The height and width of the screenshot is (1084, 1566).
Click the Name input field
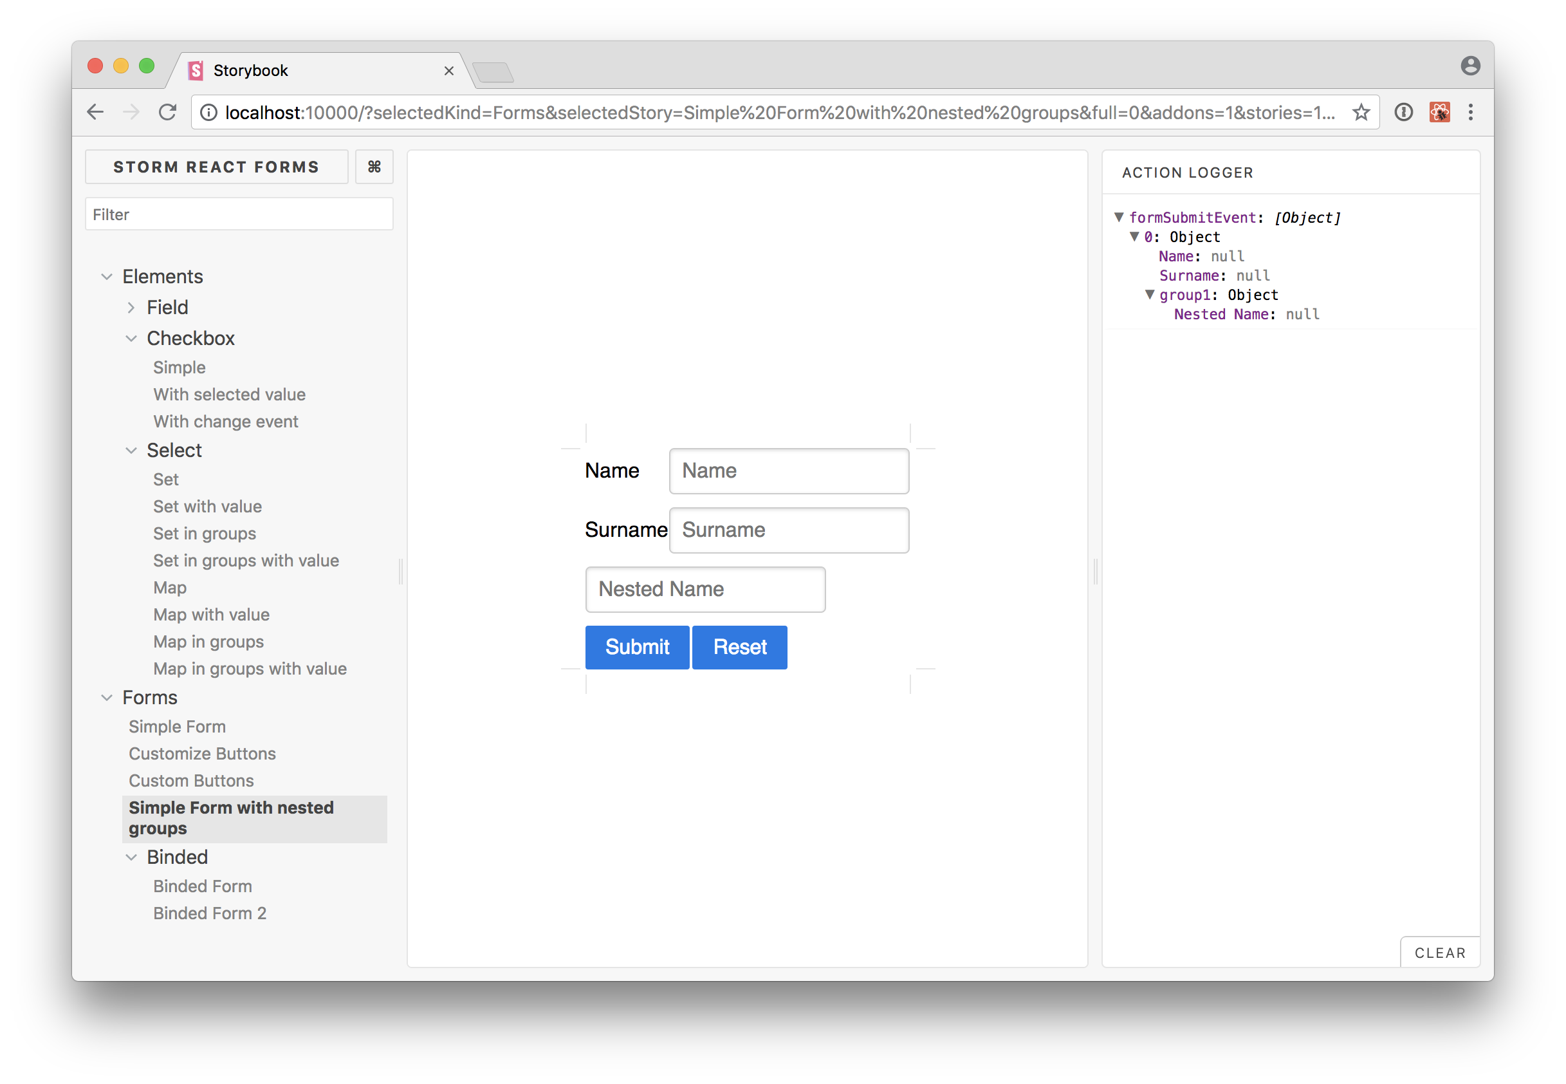coord(788,471)
